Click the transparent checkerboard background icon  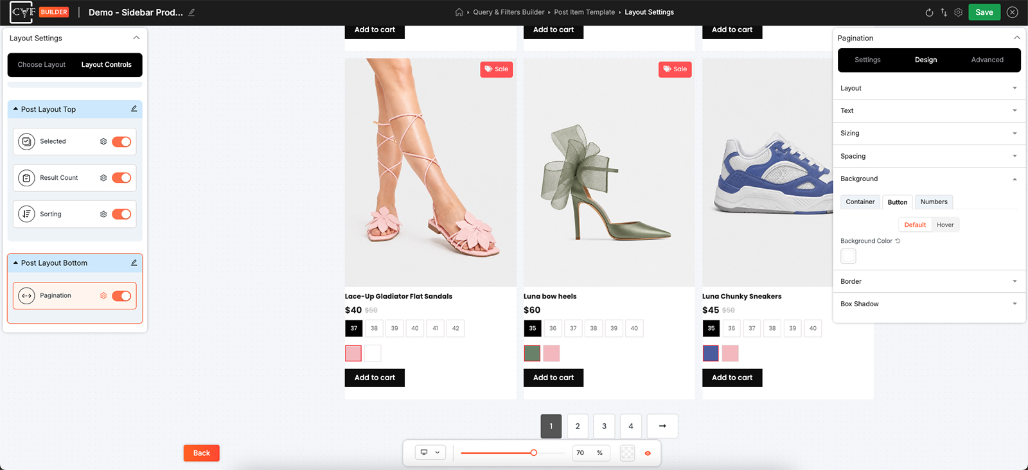[628, 453]
